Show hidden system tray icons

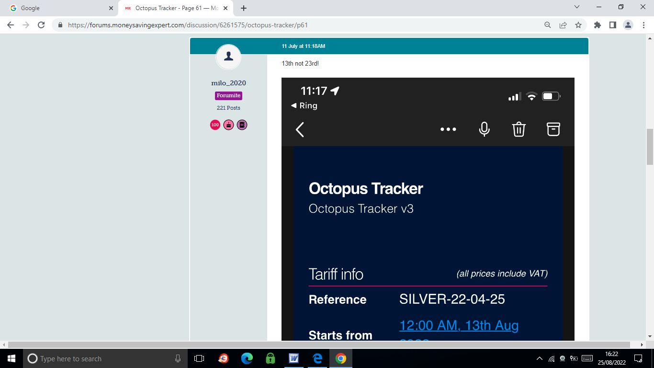pyautogui.click(x=540, y=358)
